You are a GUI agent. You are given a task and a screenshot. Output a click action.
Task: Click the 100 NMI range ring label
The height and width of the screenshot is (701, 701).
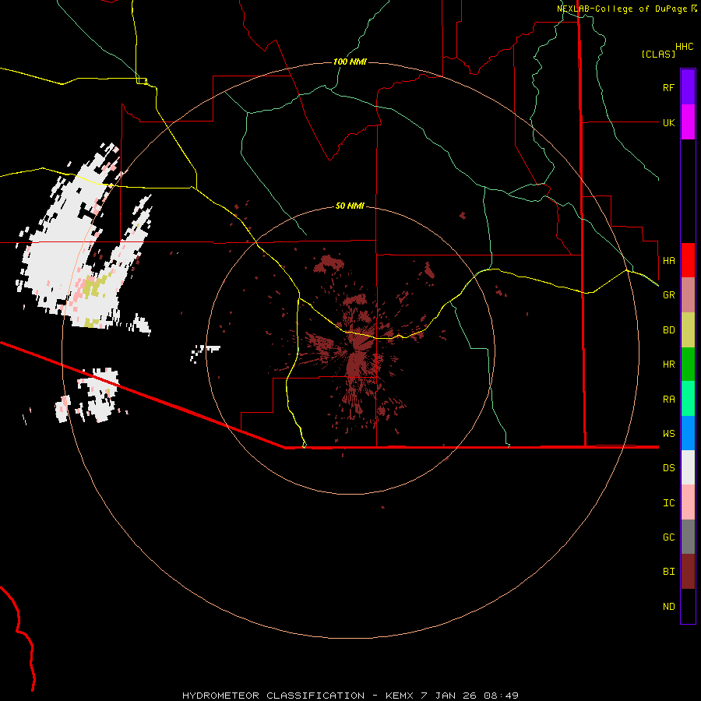click(350, 62)
